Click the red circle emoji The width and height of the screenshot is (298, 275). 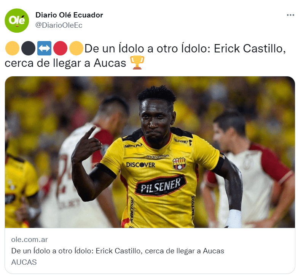60,48
